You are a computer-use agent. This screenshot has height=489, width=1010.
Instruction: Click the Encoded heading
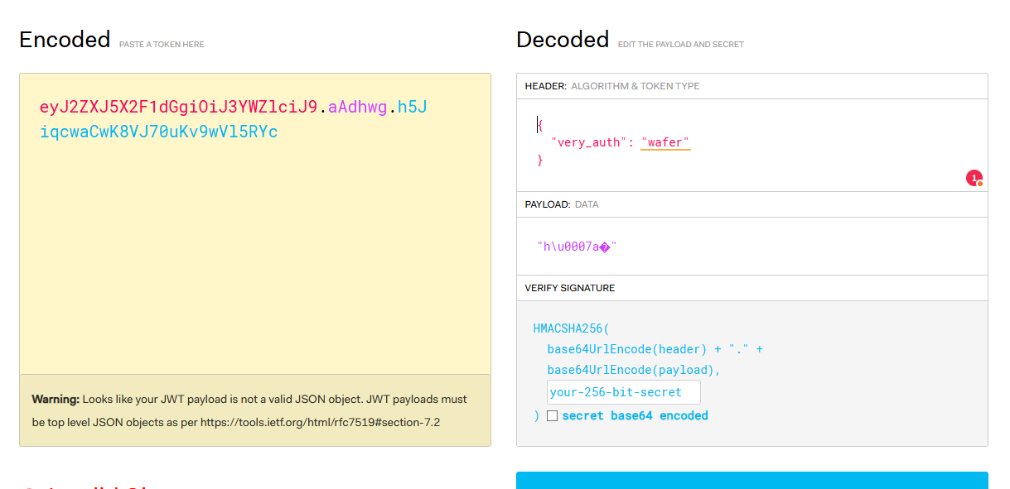click(x=65, y=40)
